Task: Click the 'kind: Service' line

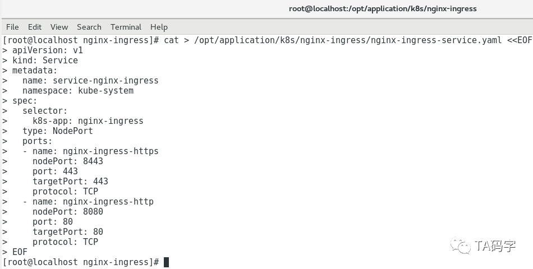Action: point(45,61)
